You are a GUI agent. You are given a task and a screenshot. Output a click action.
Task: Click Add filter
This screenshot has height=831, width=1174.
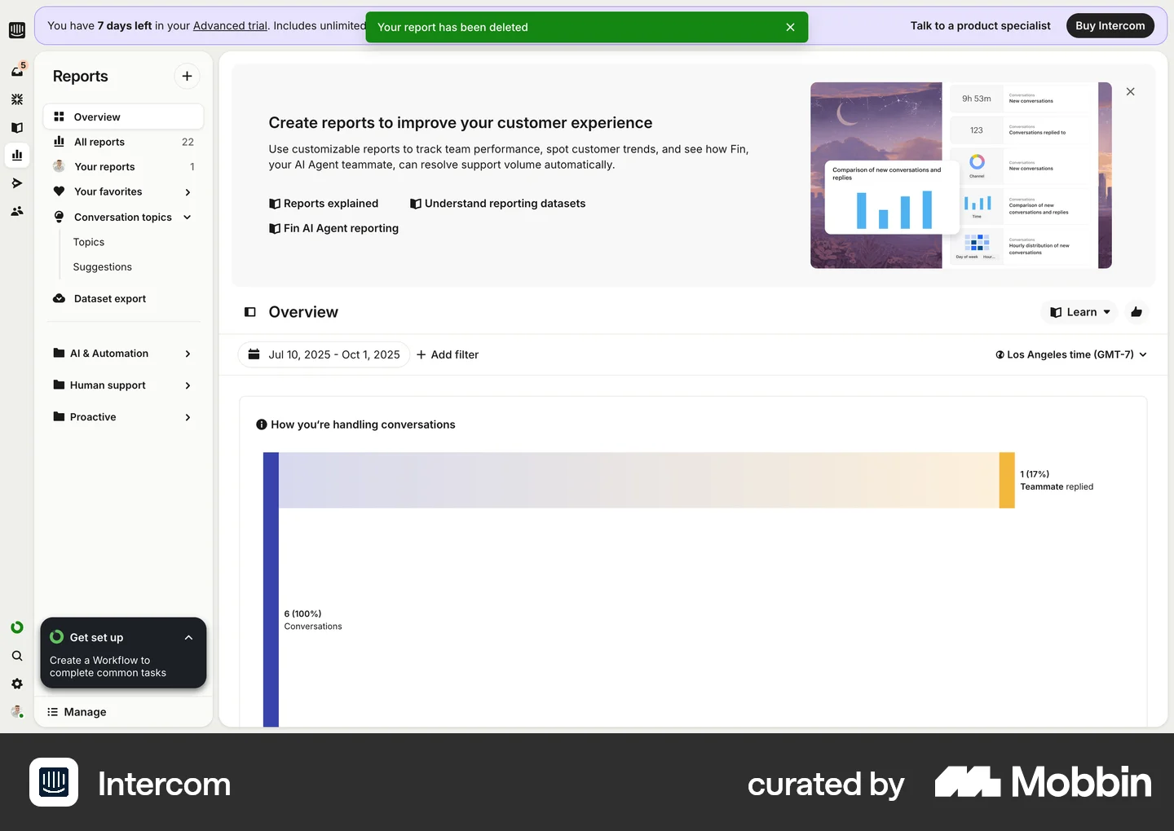pos(448,354)
